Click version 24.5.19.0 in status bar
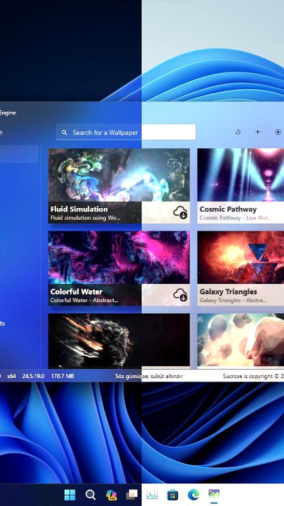This screenshot has width=284, height=506. [x=33, y=376]
